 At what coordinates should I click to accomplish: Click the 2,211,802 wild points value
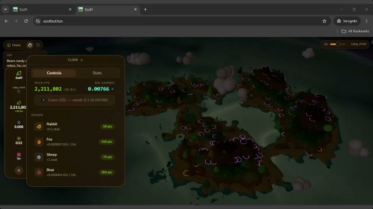(48, 89)
